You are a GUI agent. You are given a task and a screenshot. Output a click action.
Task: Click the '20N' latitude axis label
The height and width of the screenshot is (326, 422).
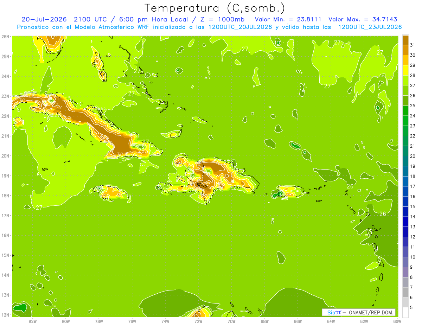tap(5, 156)
